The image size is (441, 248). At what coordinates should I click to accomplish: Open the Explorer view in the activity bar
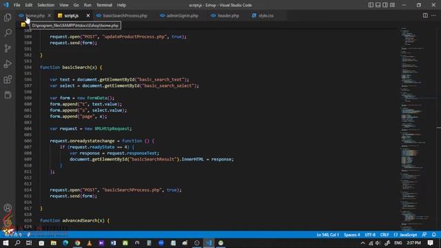coord(8,17)
